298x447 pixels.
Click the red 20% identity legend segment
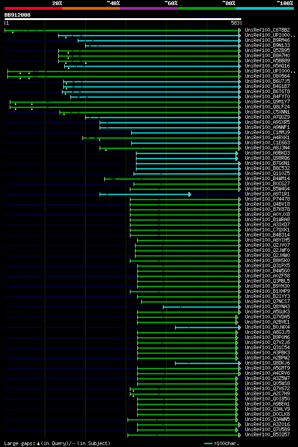tap(34, 8)
